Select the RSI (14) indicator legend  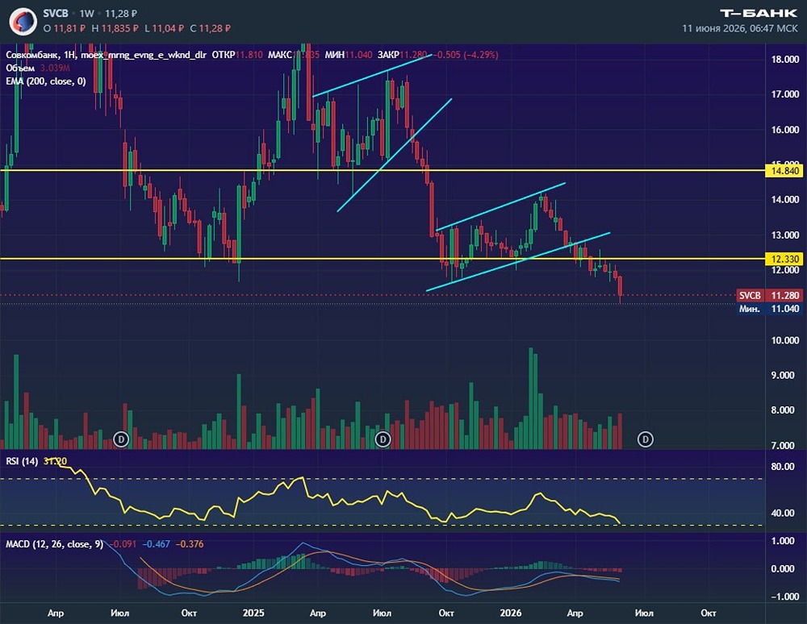tap(22, 461)
